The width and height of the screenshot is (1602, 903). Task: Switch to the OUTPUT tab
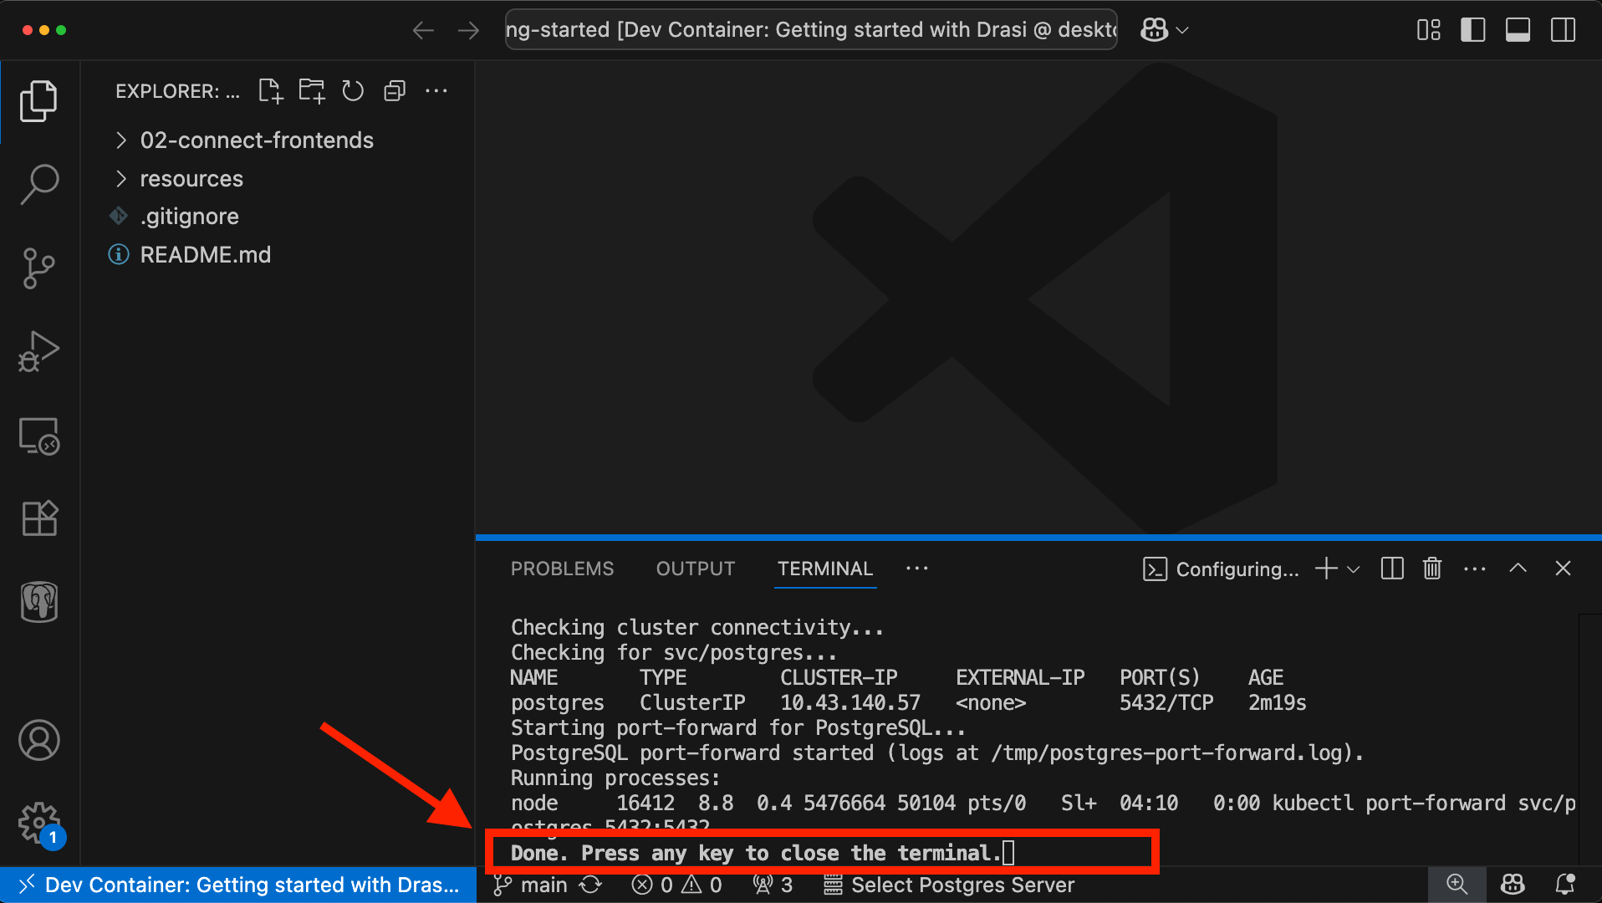[695, 569]
